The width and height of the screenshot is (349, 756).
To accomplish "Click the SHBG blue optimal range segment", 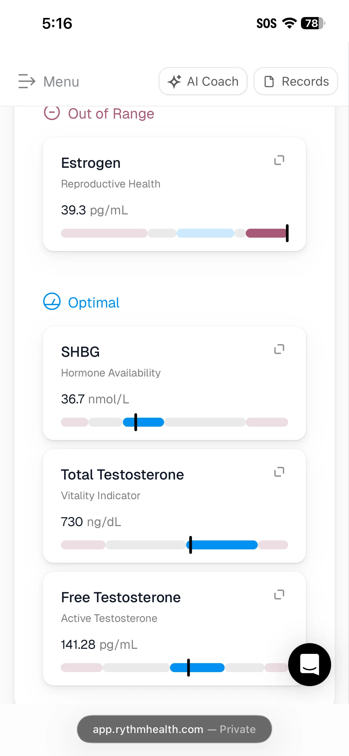I will [143, 422].
